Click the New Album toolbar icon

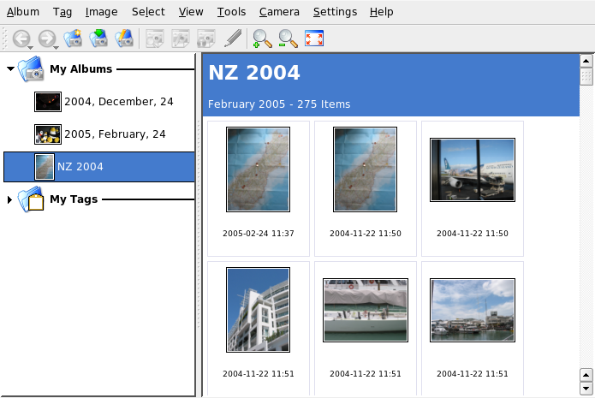(73, 38)
